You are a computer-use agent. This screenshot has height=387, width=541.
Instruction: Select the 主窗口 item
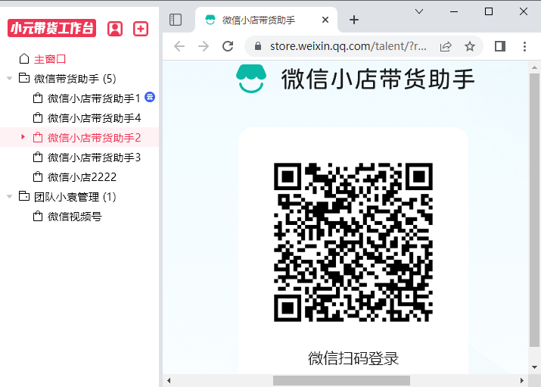(x=50, y=58)
